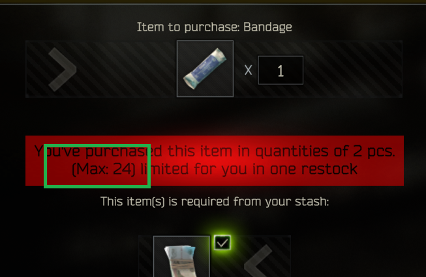The width and height of the screenshot is (426, 277).
Task: Click the word "stash:" in the label
Action: pyautogui.click(x=312, y=201)
